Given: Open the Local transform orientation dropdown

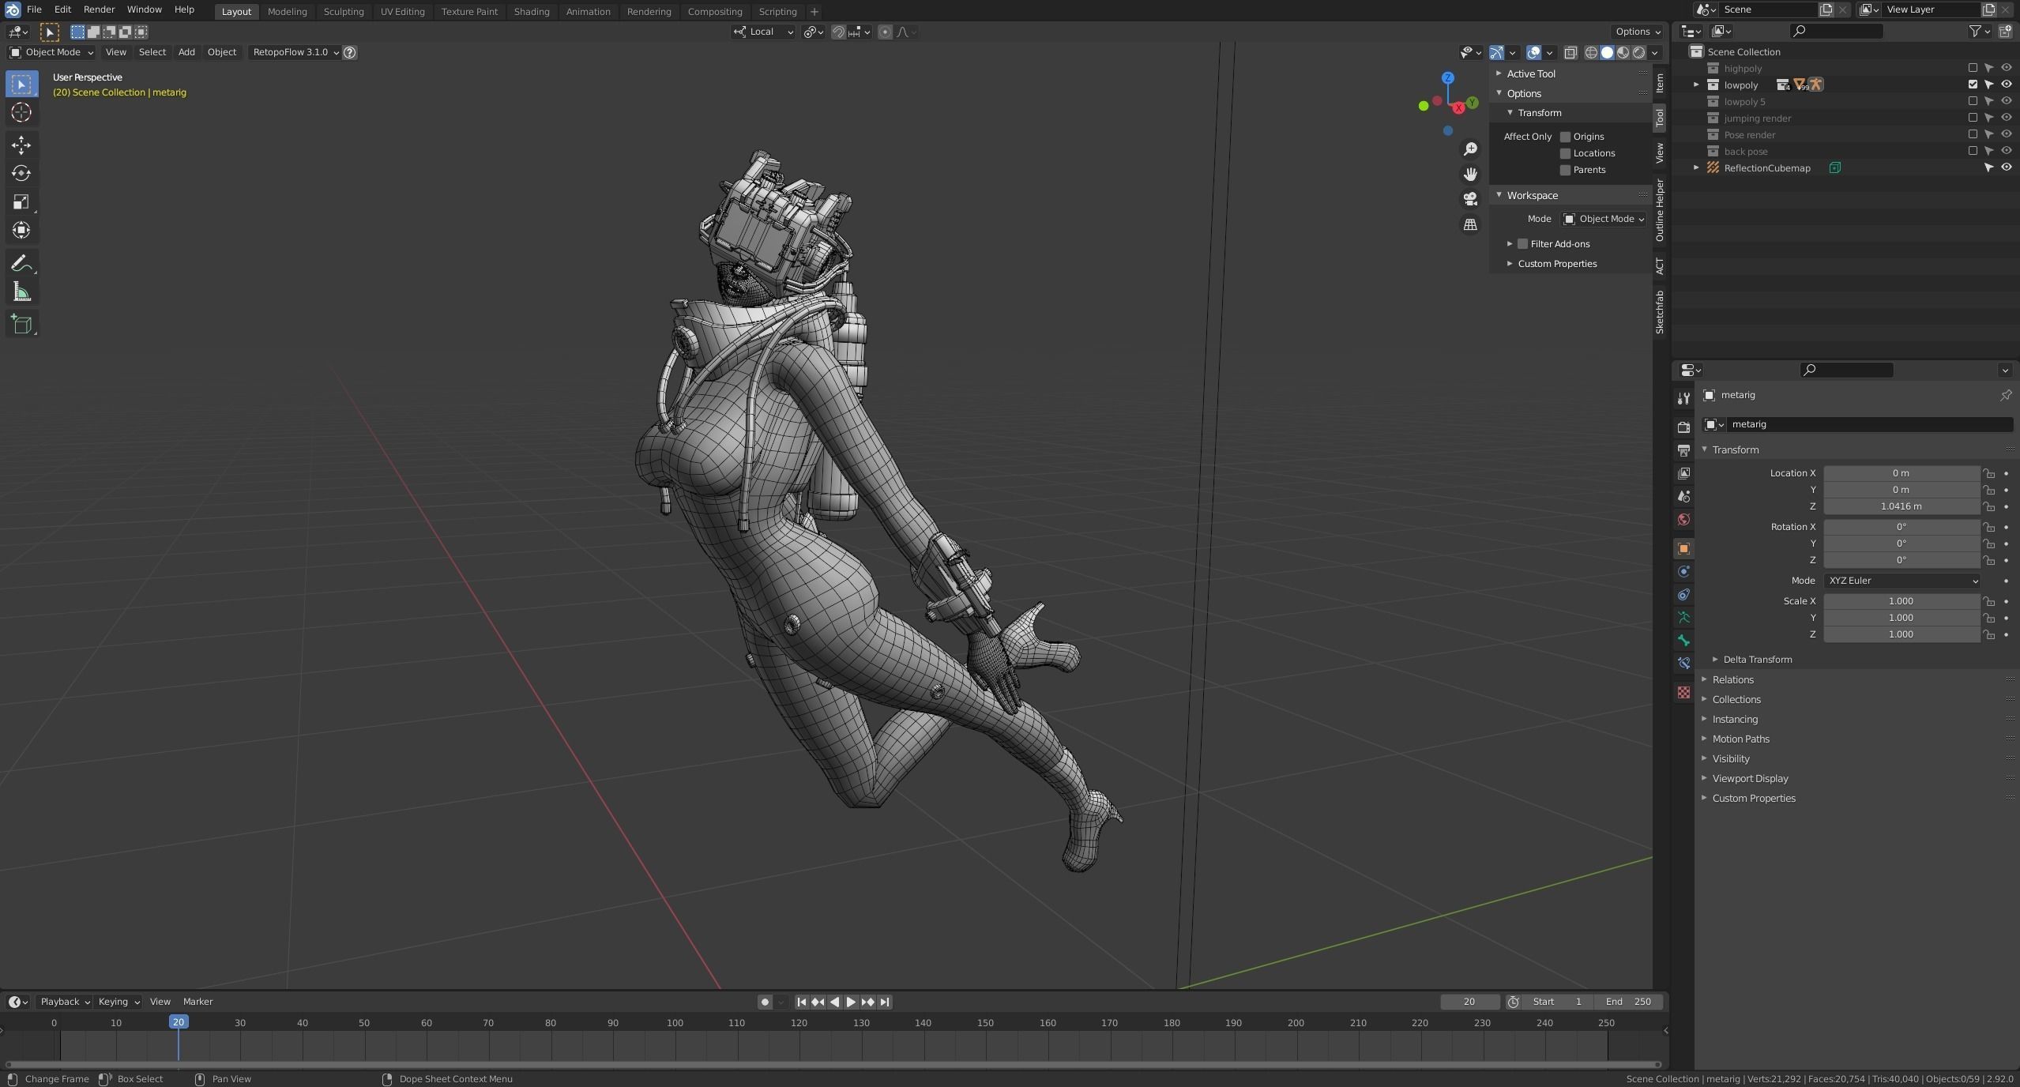Looking at the screenshot, I should click(x=763, y=32).
